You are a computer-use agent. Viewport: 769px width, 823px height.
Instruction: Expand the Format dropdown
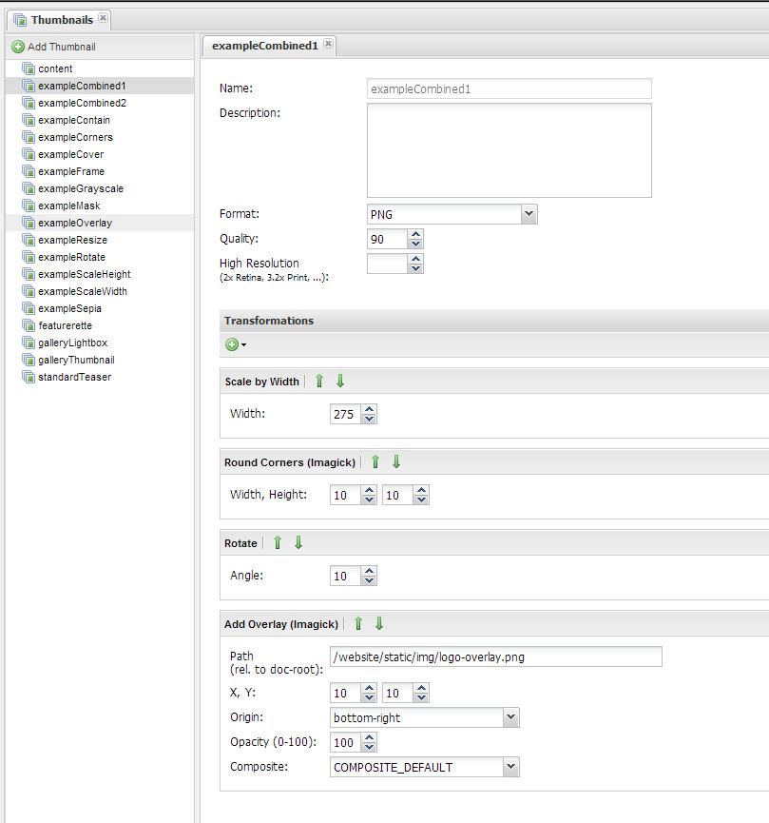point(529,215)
